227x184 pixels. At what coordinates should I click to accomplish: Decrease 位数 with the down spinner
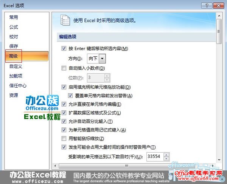(x=107, y=80)
